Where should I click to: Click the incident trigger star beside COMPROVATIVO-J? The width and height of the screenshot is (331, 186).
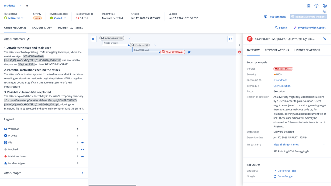pos(189,52)
